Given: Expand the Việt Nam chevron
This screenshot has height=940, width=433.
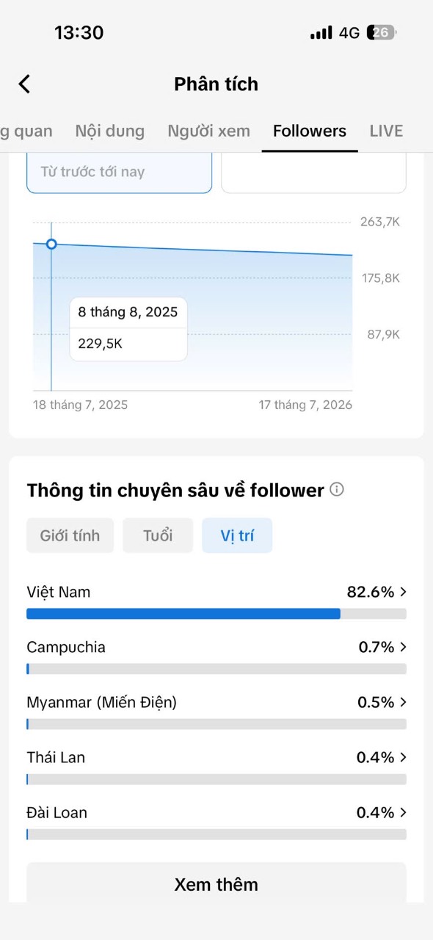Looking at the screenshot, I should click(x=403, y=592).
